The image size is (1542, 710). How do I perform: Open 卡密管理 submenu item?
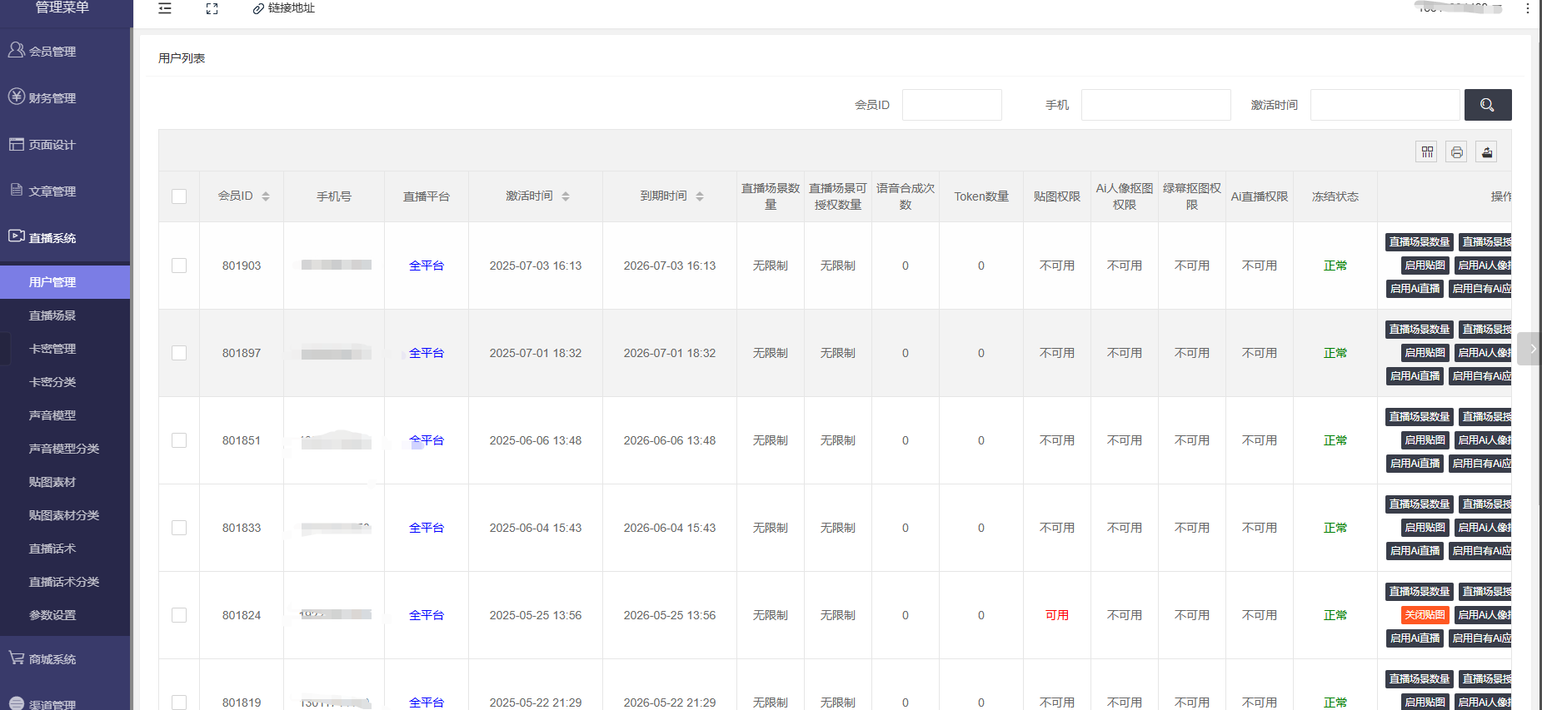[65, 349]
